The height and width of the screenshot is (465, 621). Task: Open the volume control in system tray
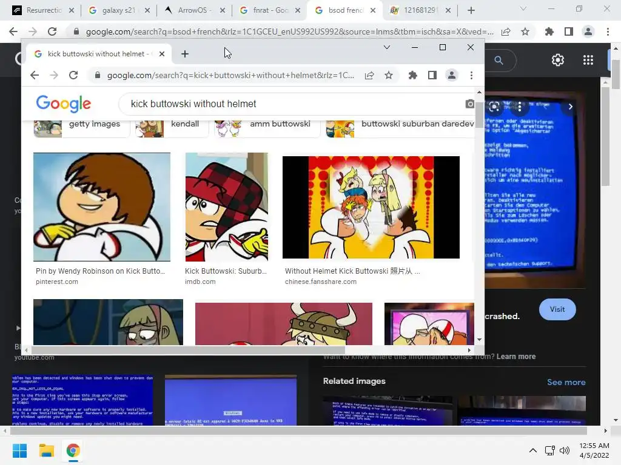tap(565, 450)
